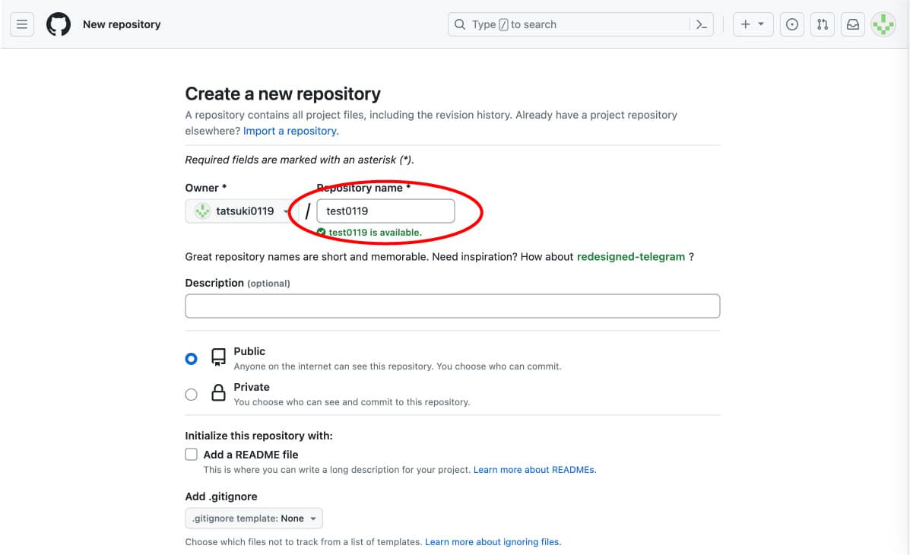910x555 pixels.
Task: Open the command palette icon in the header
Action: pyautogui.click(x=702, y=24)
